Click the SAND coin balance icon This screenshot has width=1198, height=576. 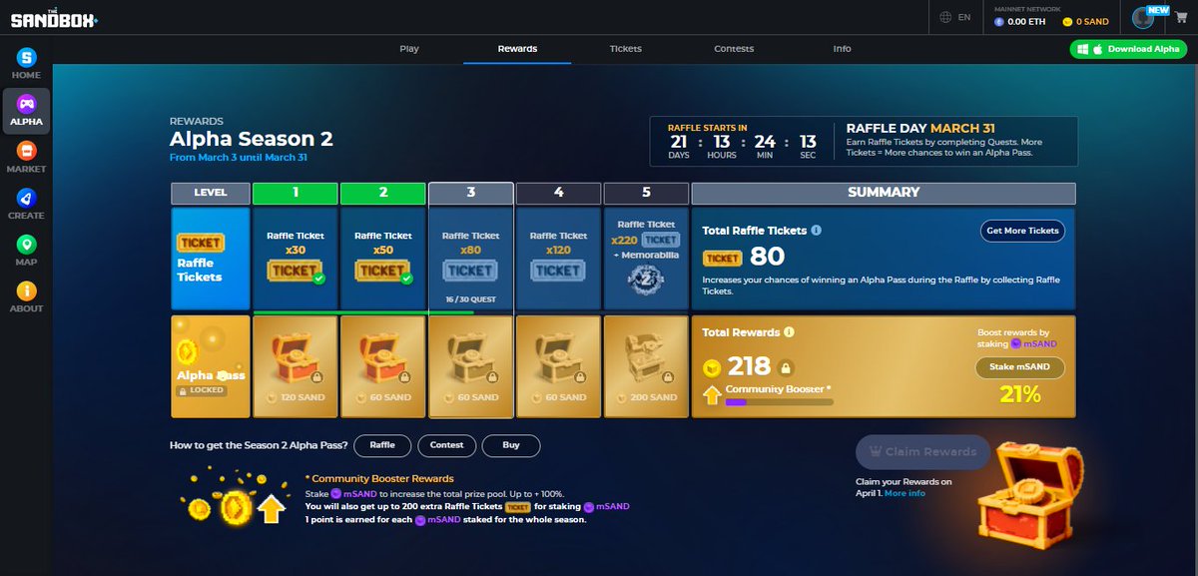pos(1067,21)
